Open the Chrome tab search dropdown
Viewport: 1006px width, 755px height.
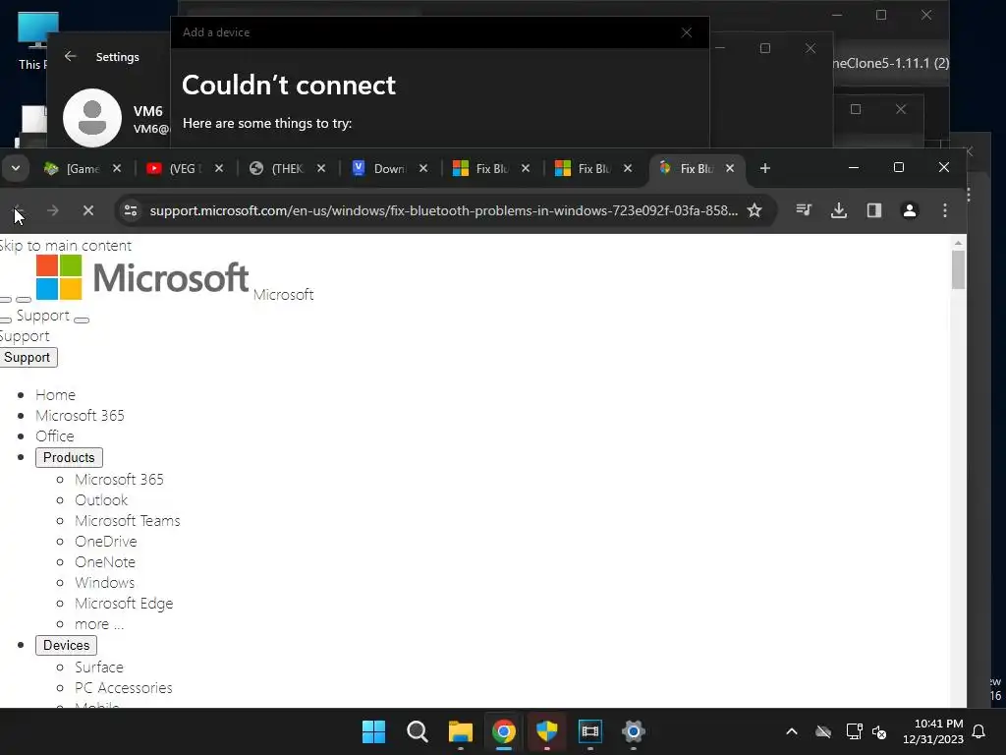pos(16,168)
